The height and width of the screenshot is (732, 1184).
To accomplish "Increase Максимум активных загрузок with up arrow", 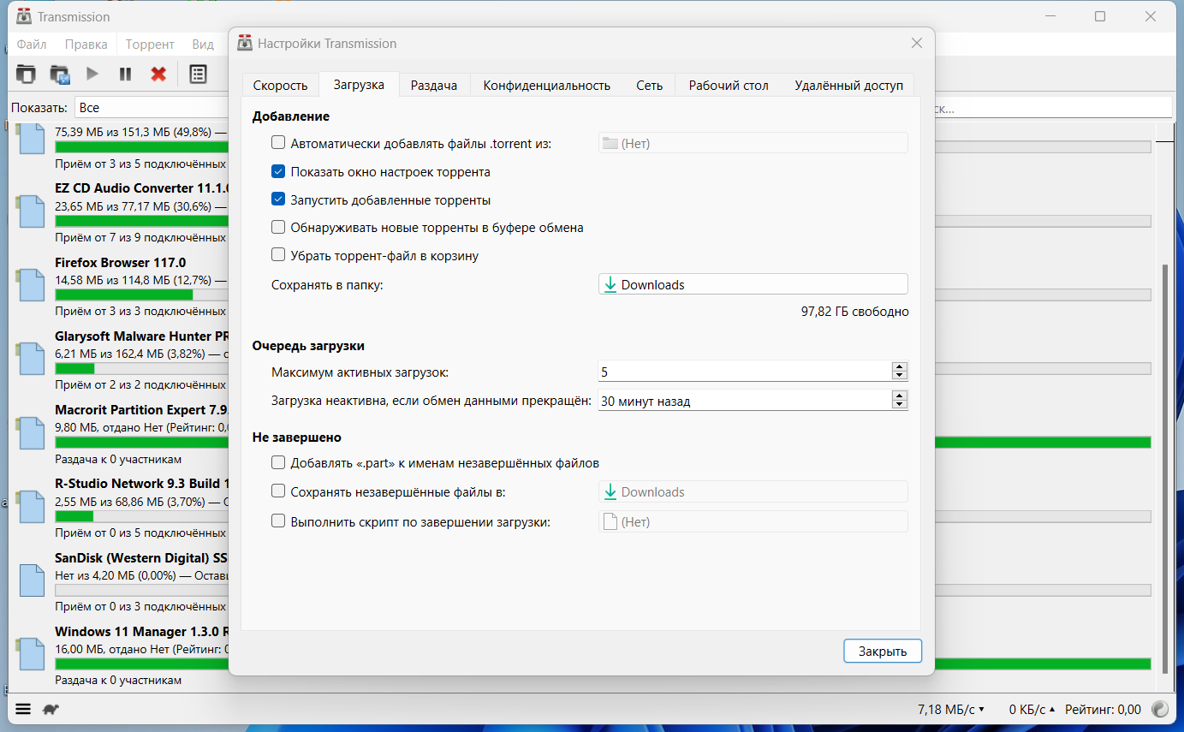I will [x=899, y=366].
